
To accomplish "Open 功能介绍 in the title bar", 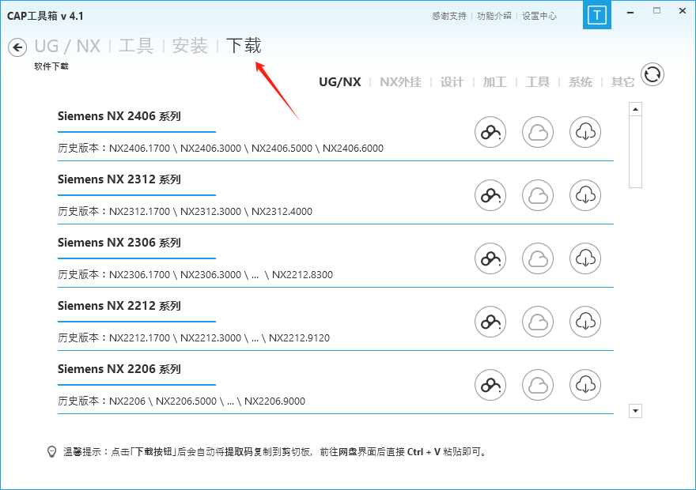I will (494, 15).
